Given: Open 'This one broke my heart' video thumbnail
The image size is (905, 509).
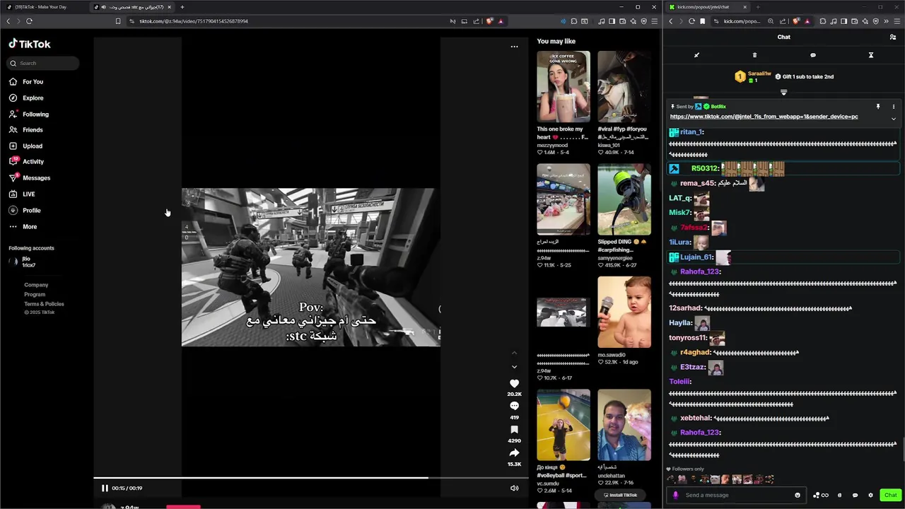Looking at the screenshot, I should [564, 86].
